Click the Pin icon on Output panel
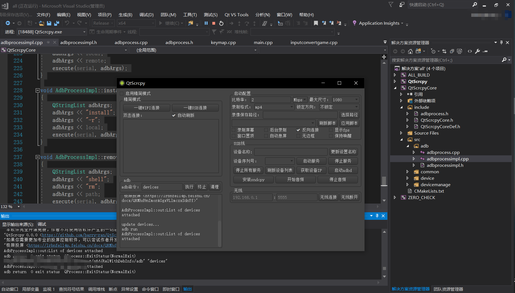Screen dimensions: 515x293 (377, 216)
